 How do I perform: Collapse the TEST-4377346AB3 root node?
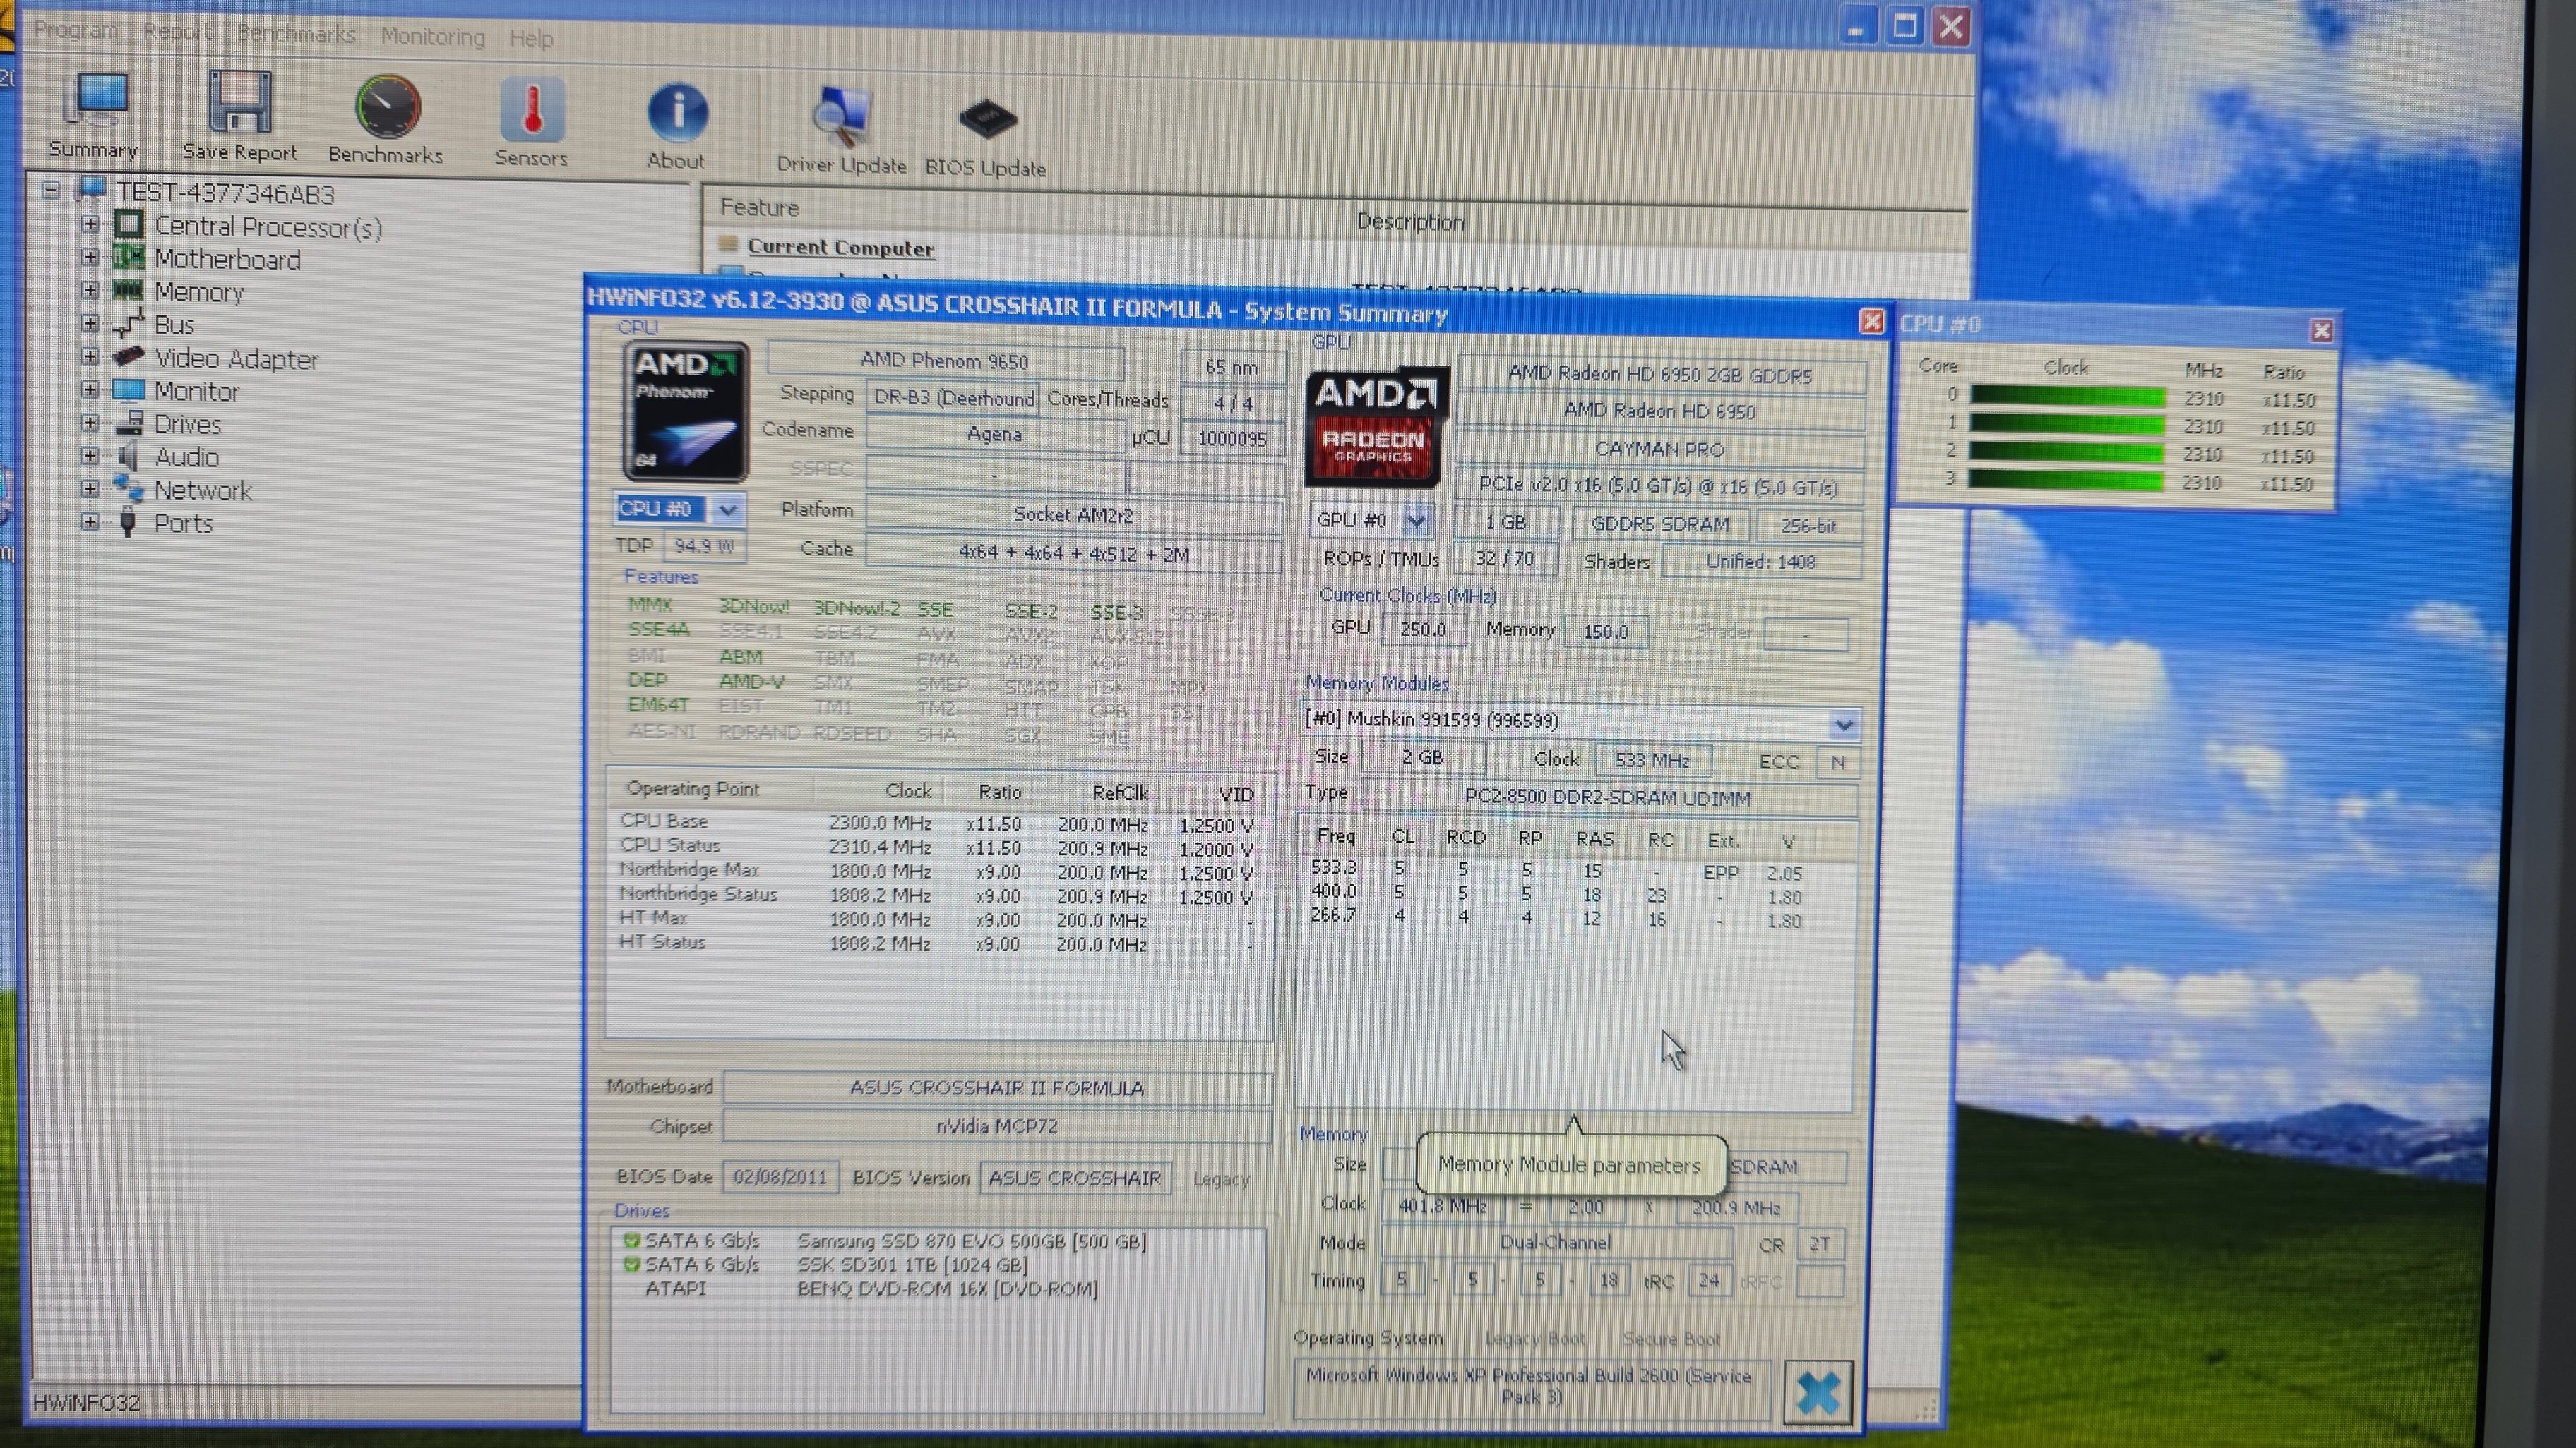coord(51,190)
